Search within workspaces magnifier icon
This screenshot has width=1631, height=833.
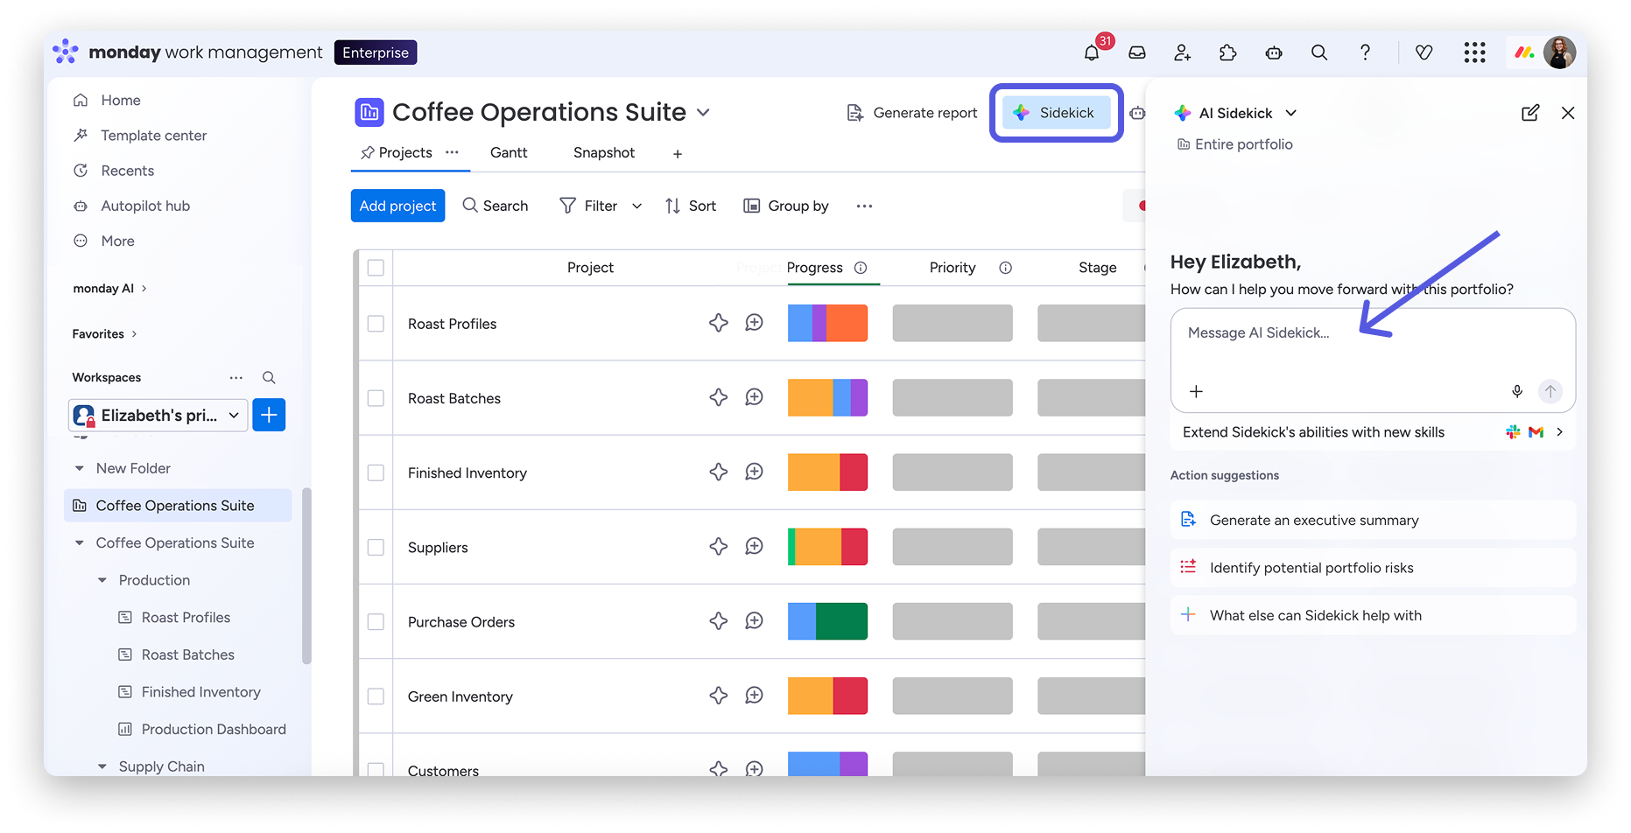pos(269,377)
